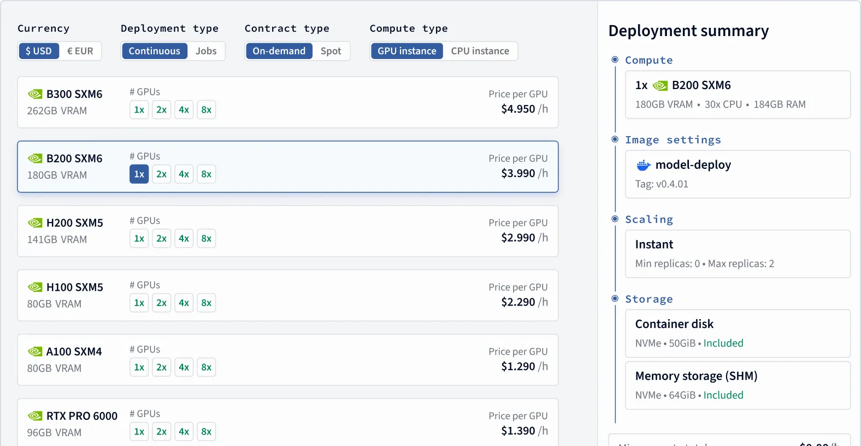The image size is (861, 446).
Task: Open Image settings section heading
Action: click(x=673, y=140)
